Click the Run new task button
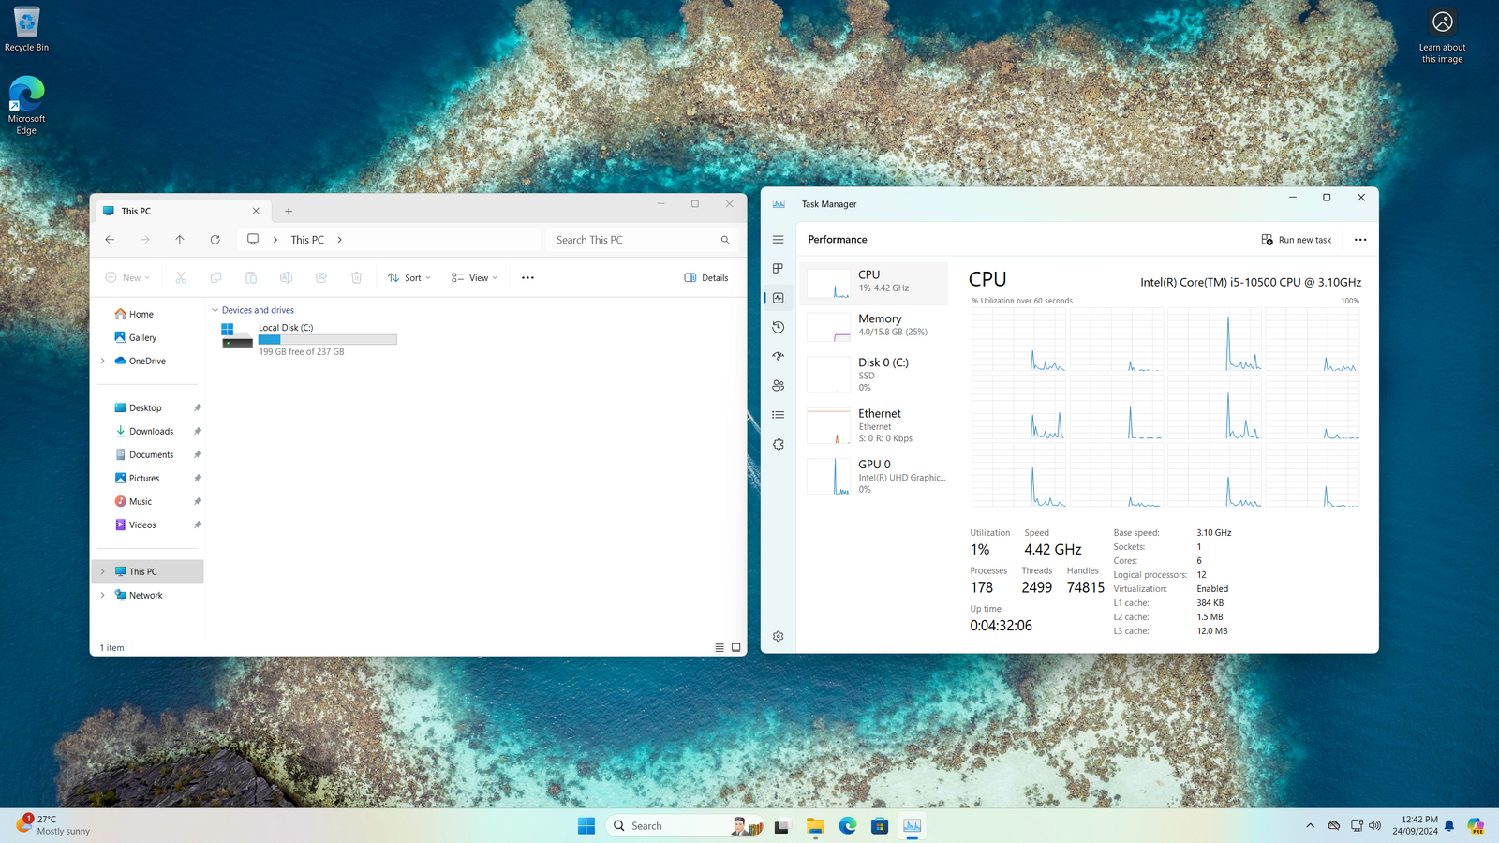Image resolution: width=1499 pixels, height=843 pixels. coord(1297,240)
